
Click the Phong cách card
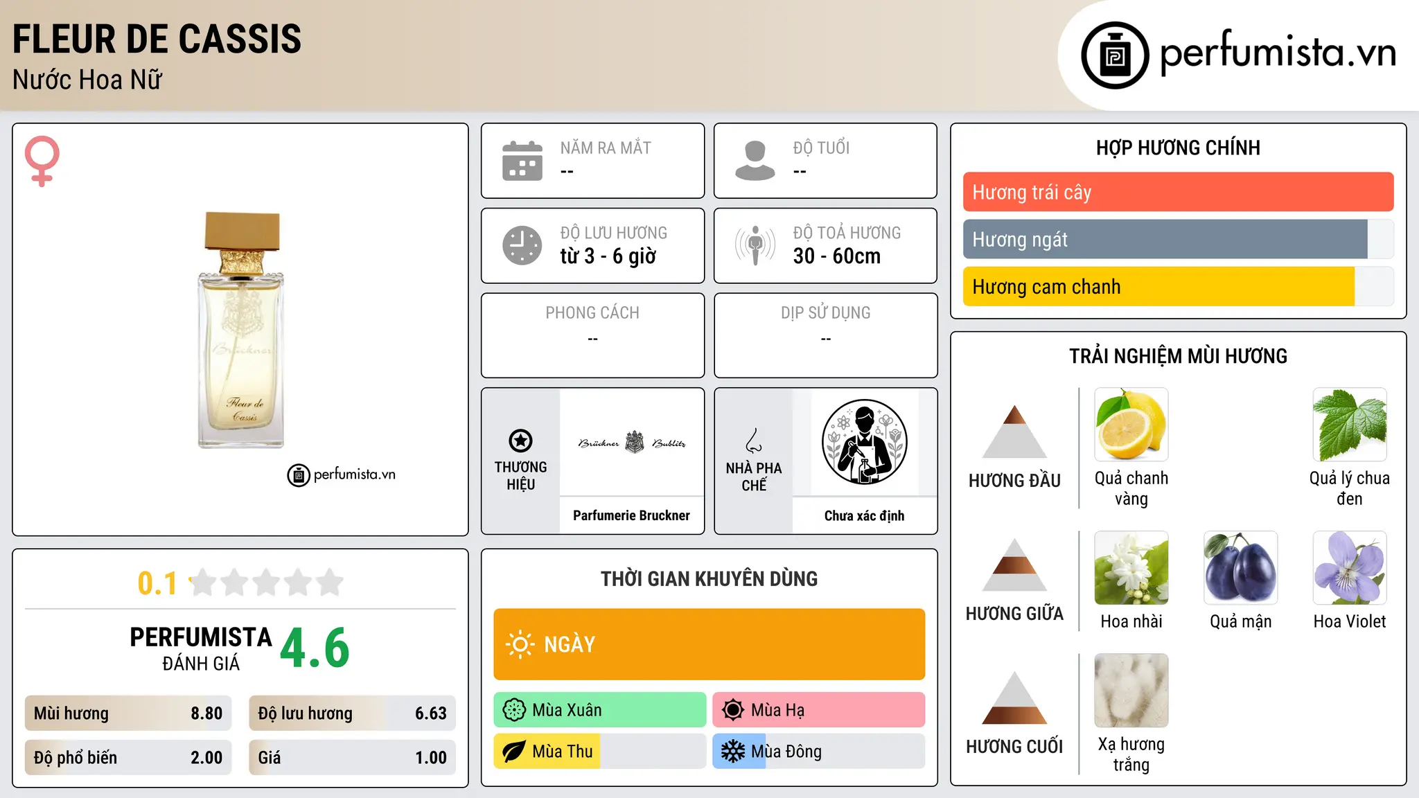click(592, 335)
